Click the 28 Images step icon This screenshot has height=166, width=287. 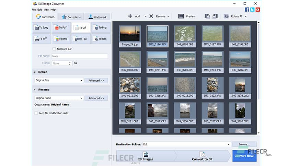coord(146,154)
